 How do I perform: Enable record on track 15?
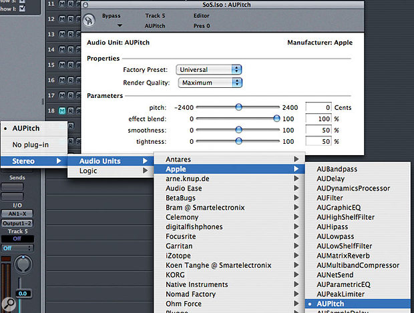(x=71, y=65)
